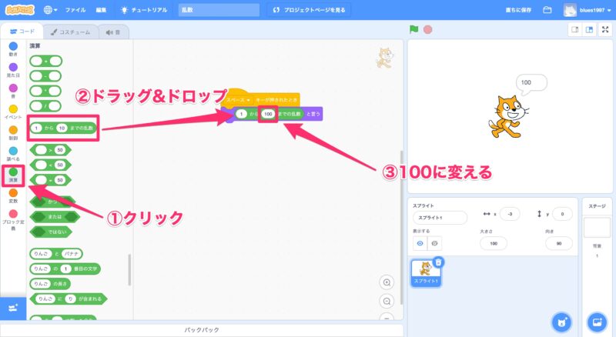Screen dimensions: 616x337
Task: Click the choose a backdrop button
Action: tap(597, 320)
